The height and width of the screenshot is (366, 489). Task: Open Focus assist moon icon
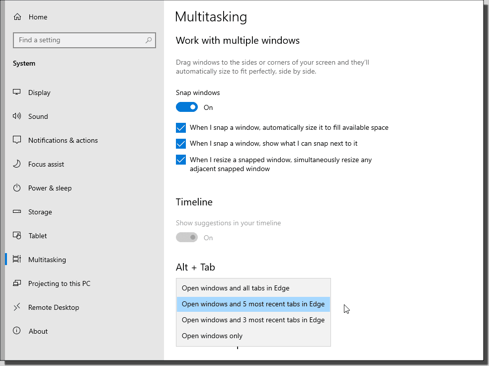[x=17, y=164]
